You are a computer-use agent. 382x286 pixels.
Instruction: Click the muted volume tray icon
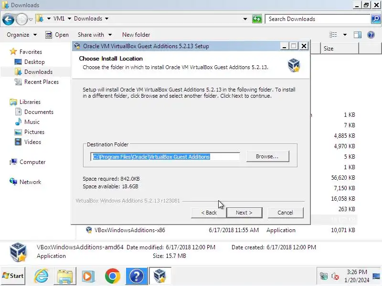click(x=335, y=276)
